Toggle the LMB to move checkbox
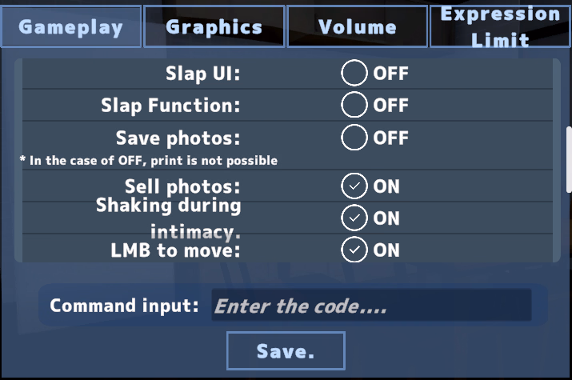This screenshot has width=572, height=380. pos(354,250)
